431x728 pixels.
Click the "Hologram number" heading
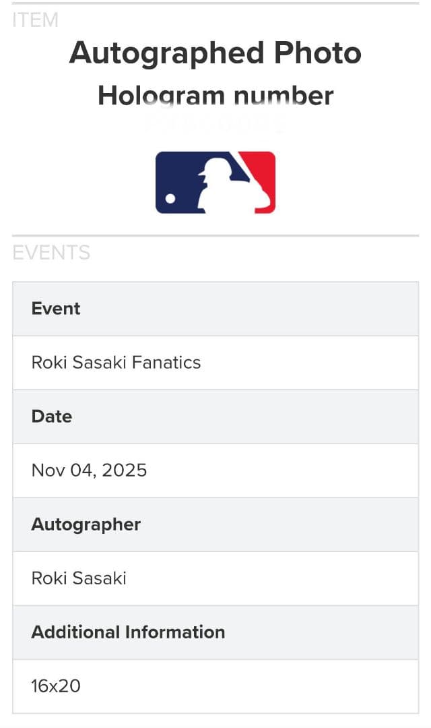click(215, 96)
